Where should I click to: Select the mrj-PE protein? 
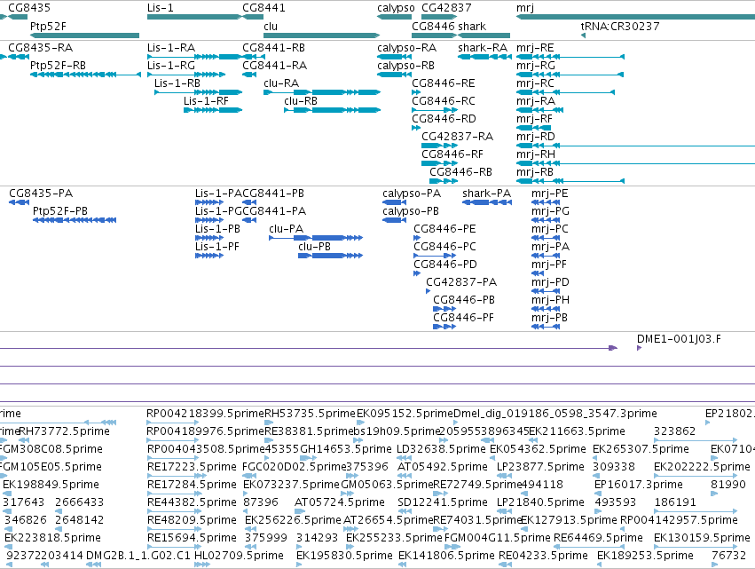coord(546,202)
